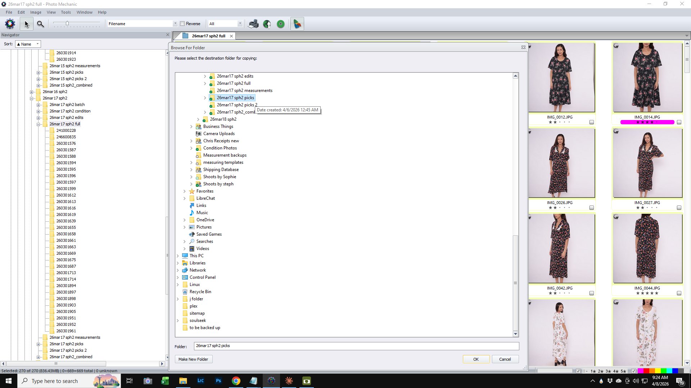Viewport: 691px width, 388px height.
Task: Tick the selection checkbox under IMG_0012.JPG
Action: (x=591, y=122)
